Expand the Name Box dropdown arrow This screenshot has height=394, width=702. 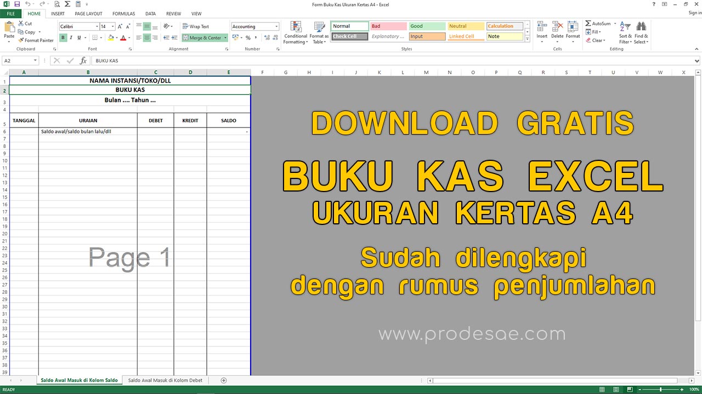pyautogui.click(x=36, y=61)
